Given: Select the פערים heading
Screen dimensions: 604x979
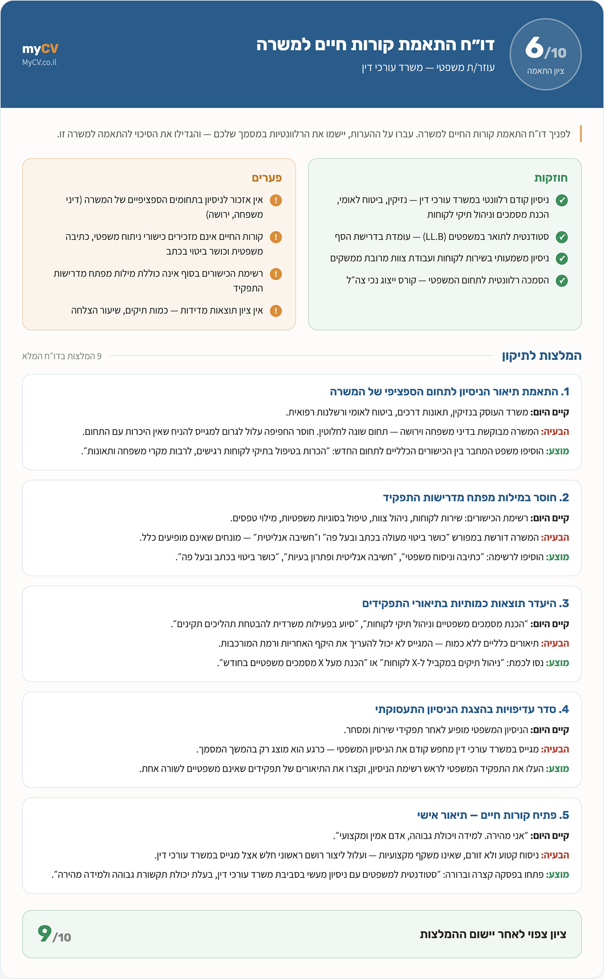Looking at the screenshot, I should pyautogui.click(x=267, y=178).
